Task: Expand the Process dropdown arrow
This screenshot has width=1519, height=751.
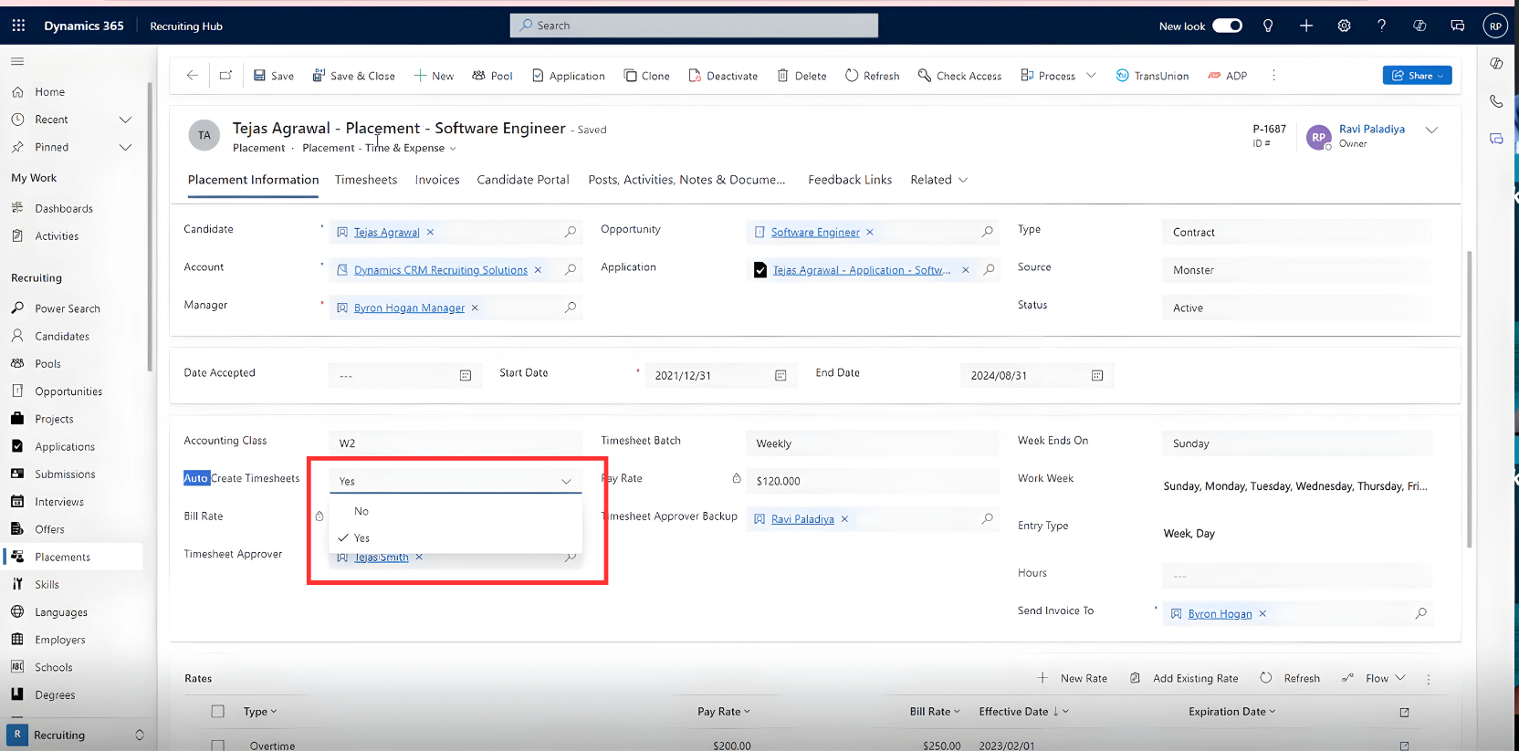Action: [x=1091, y=76]
